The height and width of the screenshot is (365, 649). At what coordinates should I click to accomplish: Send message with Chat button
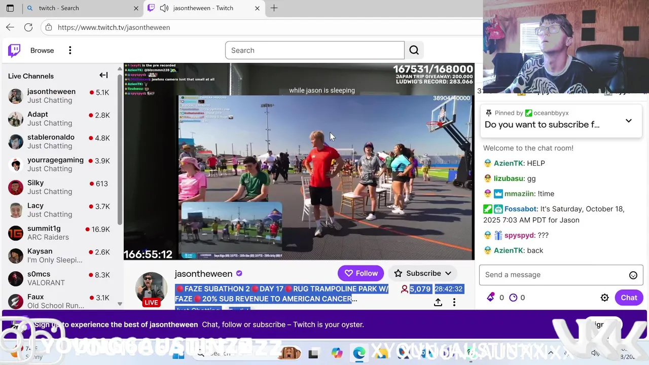point(629,298)
